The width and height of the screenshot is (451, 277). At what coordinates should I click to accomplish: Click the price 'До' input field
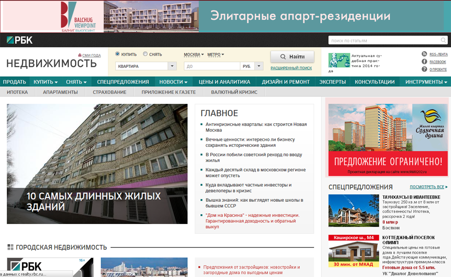pos(212,66)
